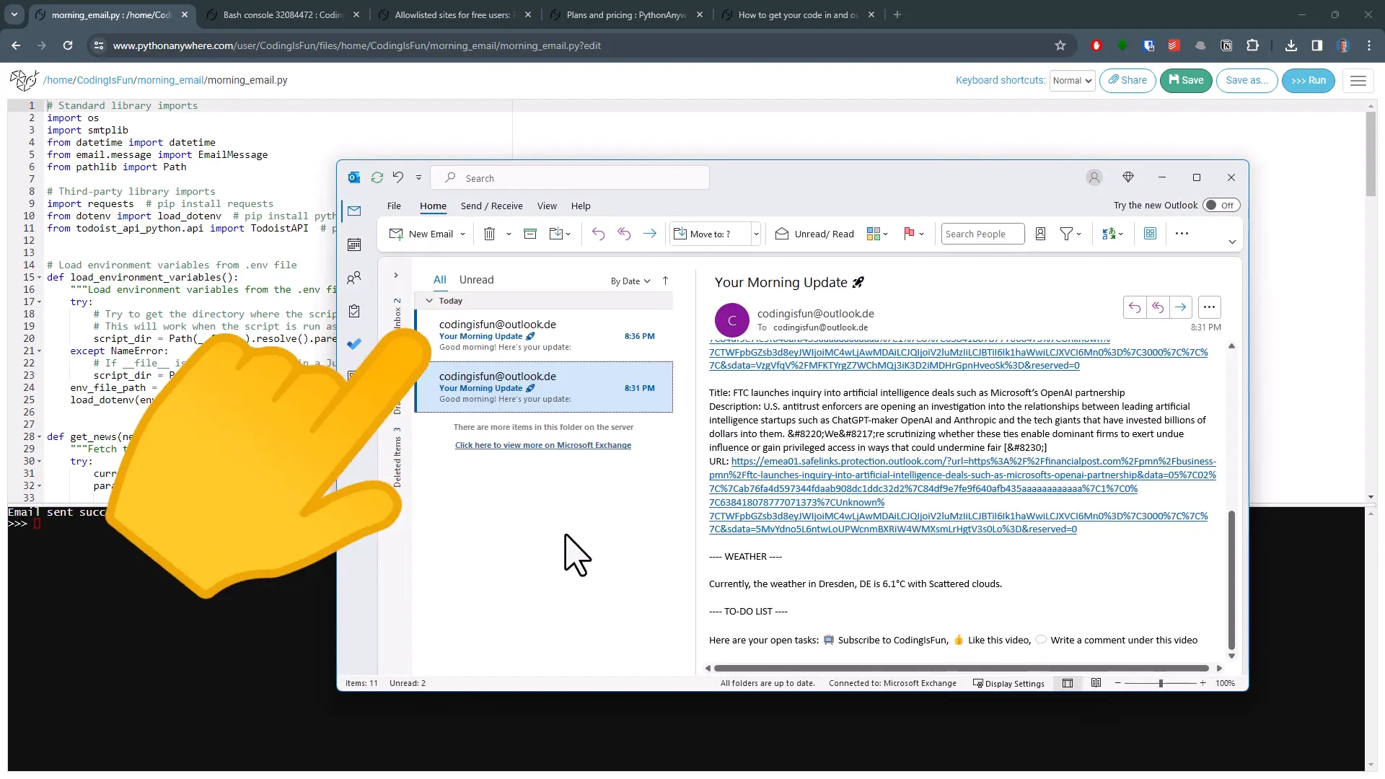Viewport: 1385px width, 779px height.
Task: Open More actions in the message header
Action: 1210,307
